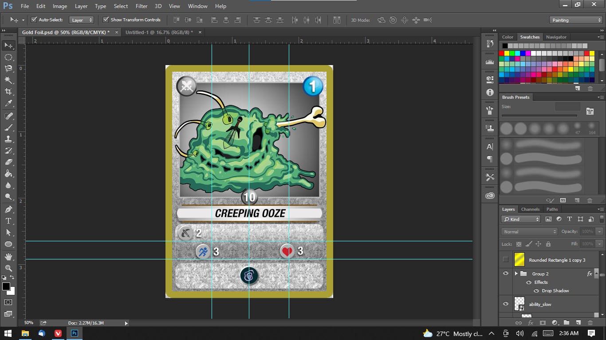The image size is (606, 340).
Task: Select the Elliptical Marquee tool
Action: (8, 57)
